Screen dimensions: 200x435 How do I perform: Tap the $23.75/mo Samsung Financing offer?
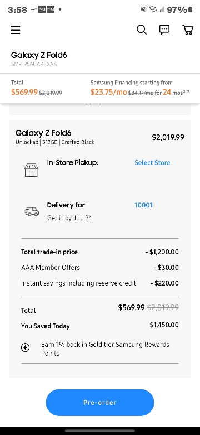tap(108, 92)
